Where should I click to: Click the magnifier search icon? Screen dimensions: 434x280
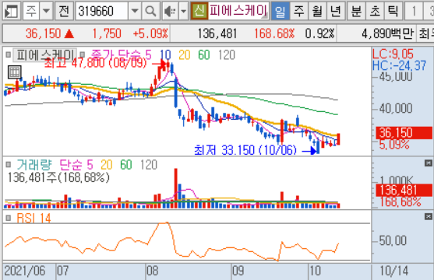click(x=150, y=12)
